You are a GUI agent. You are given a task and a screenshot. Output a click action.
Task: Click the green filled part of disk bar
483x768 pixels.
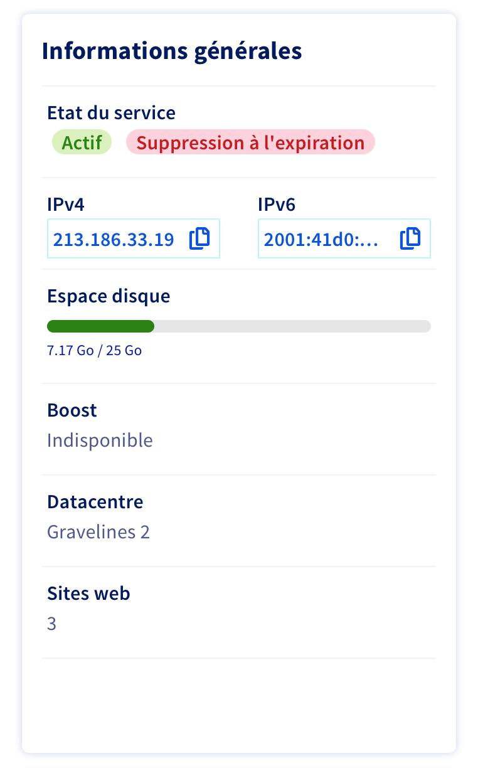tap(100, 326)
